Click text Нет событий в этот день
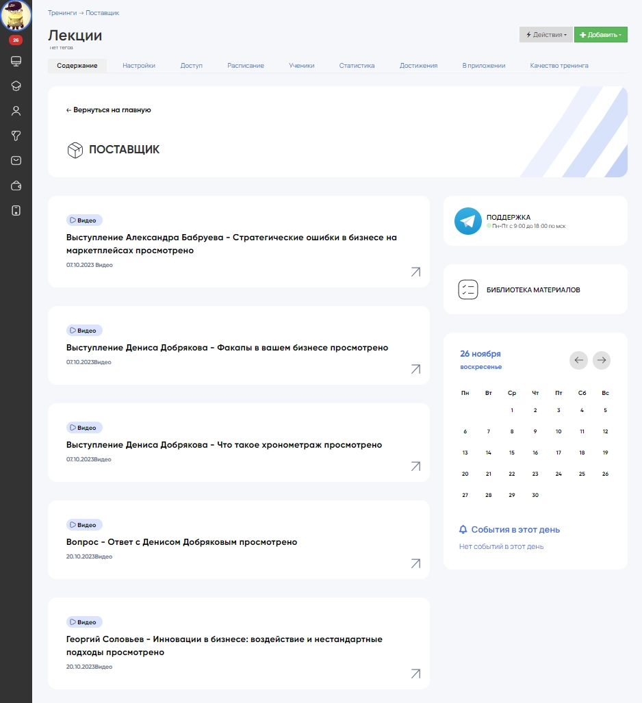642x703 pixels. [x=501, y=546]
